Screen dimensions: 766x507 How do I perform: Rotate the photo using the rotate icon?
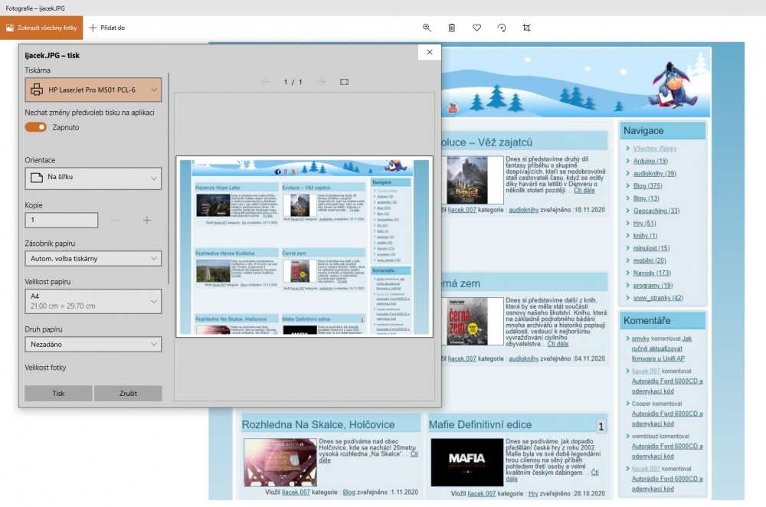coord(502,28)
